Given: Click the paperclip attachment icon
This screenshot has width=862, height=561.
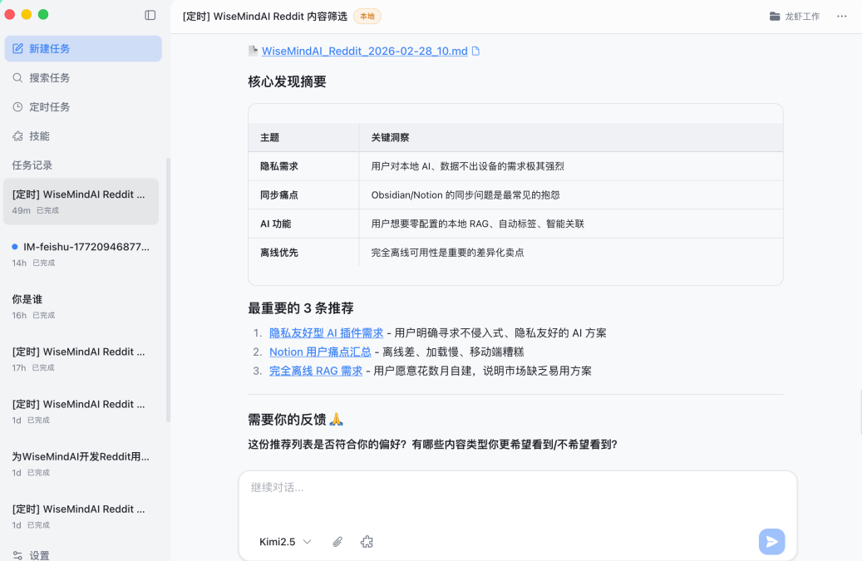Looking at the screenshot, I should [337, 542].
